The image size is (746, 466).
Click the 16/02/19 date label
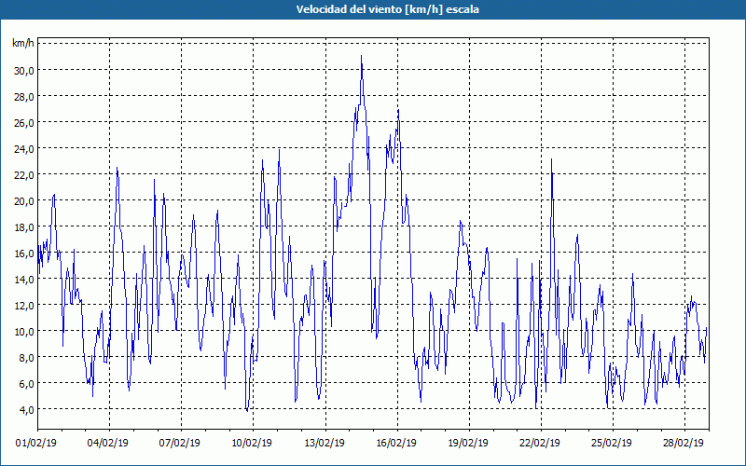click(396, 444)
